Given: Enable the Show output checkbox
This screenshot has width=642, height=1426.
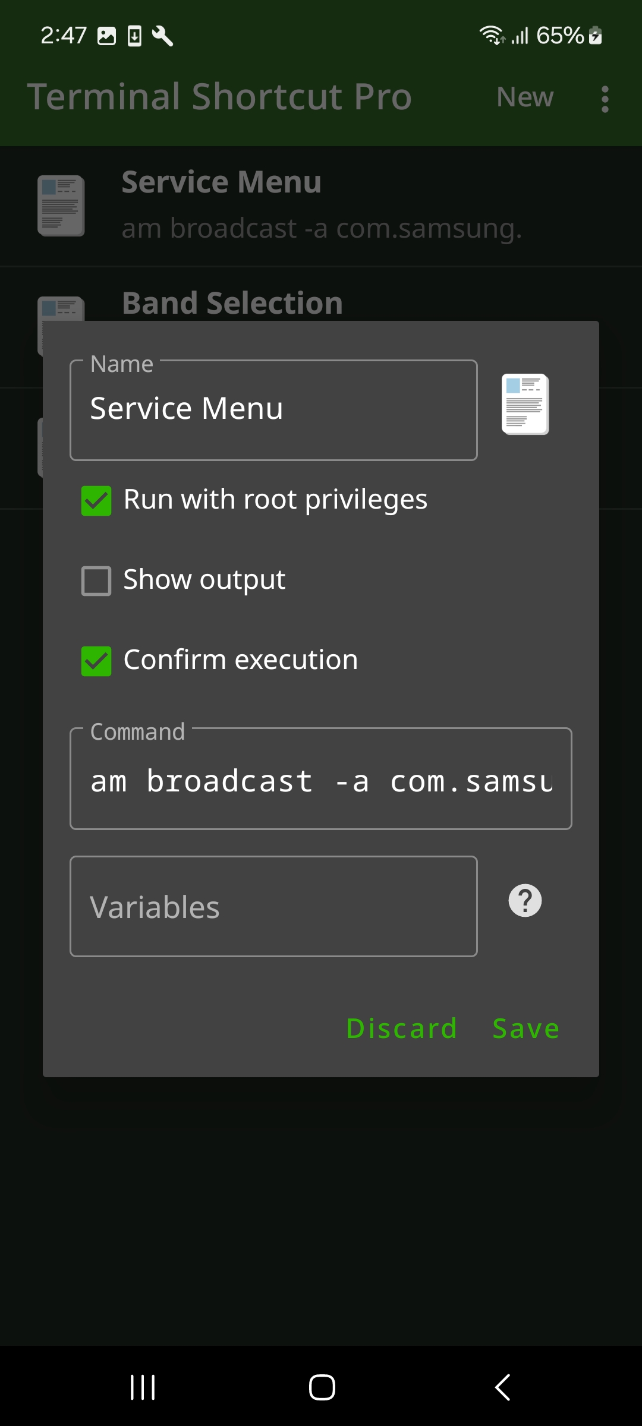Looking at the screenshot, I should pyautogui.click(x=96, y=581).
